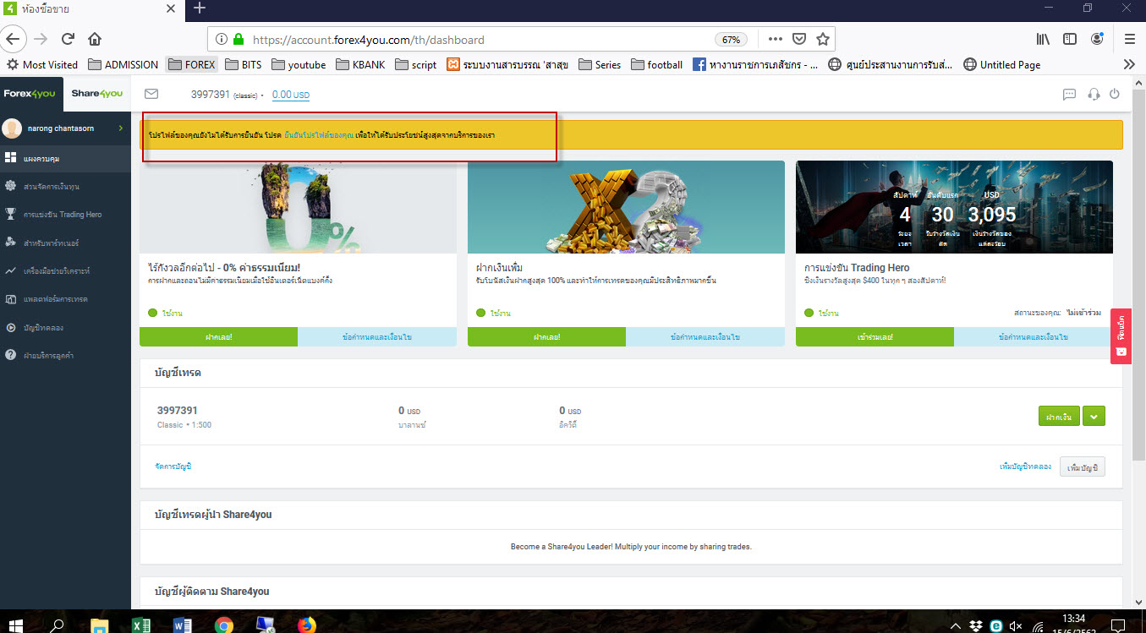Click the Firefox home icon
Image resolution: width=1146 pixels, height=633 pixels.
pyautogui.click(x=95, y=39)
